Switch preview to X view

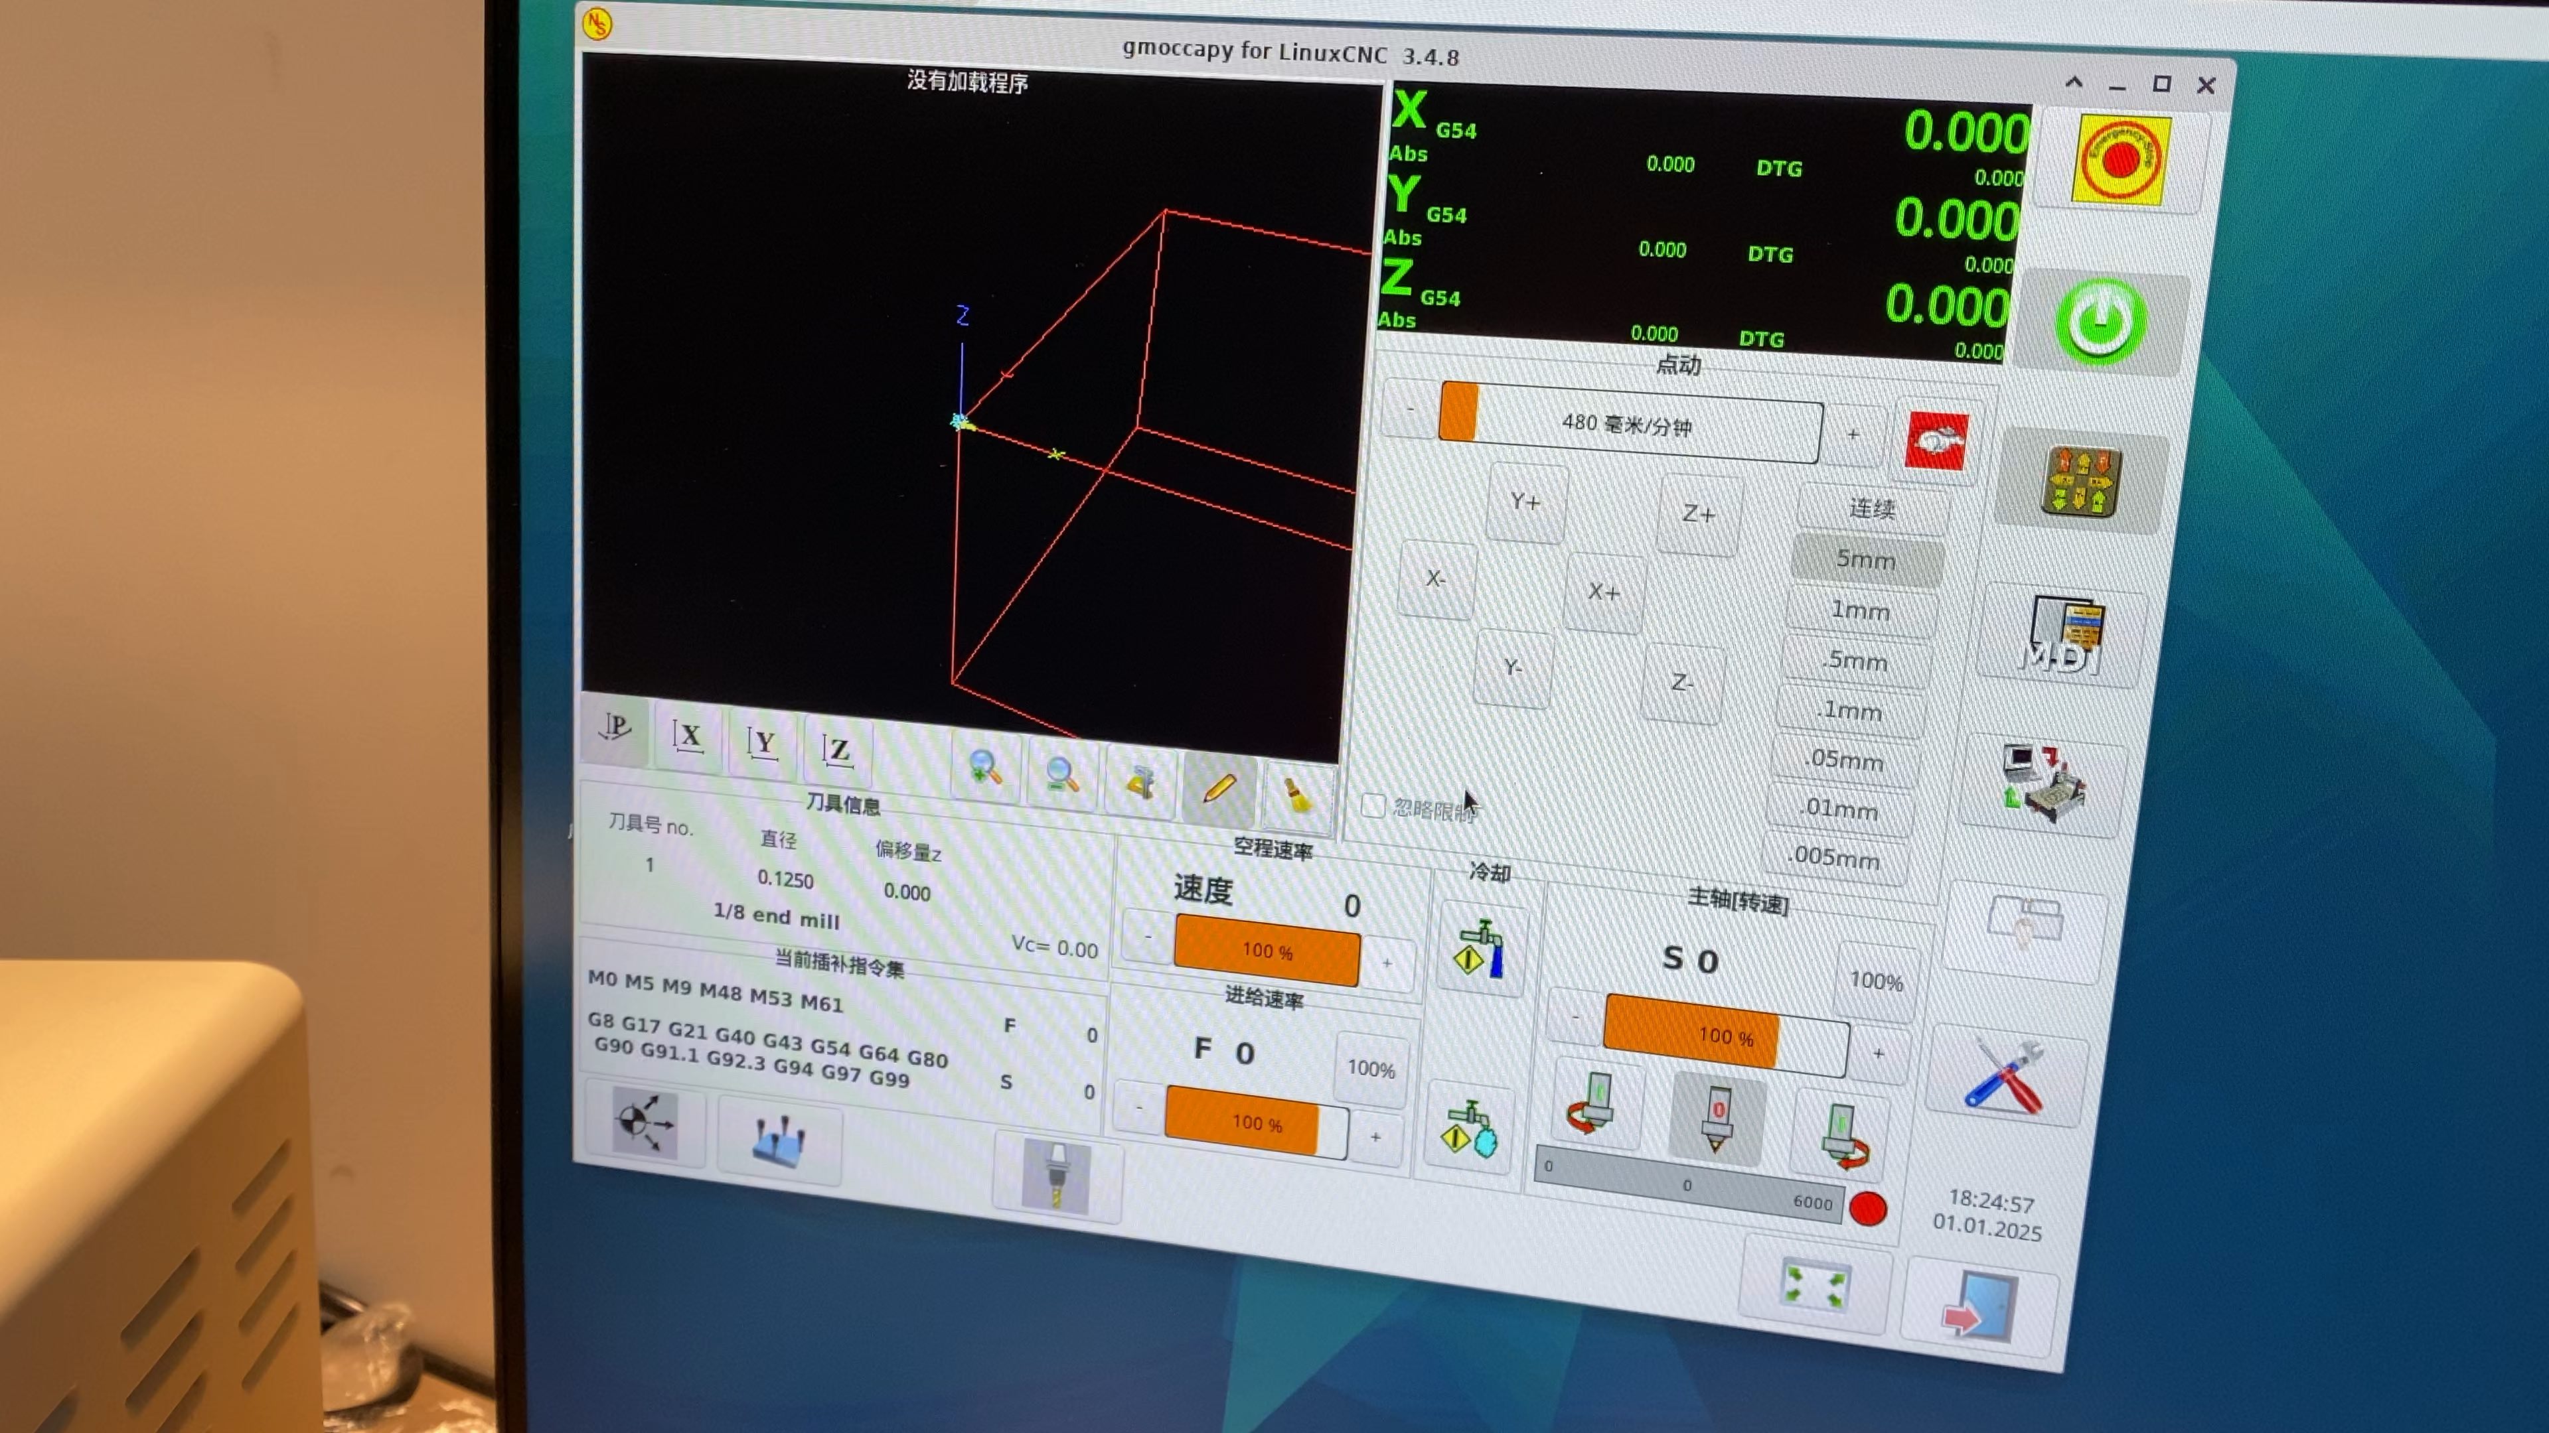(x=688, y=737)
